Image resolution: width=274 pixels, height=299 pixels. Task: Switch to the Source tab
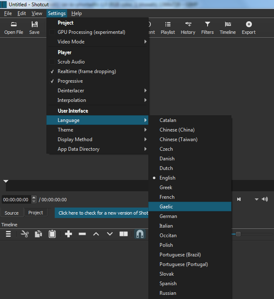click(12, 213)
